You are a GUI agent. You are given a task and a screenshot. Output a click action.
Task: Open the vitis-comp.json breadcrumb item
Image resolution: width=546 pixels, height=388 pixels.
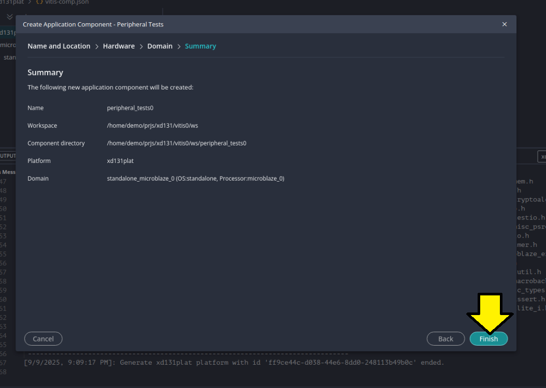pos(66,2)
